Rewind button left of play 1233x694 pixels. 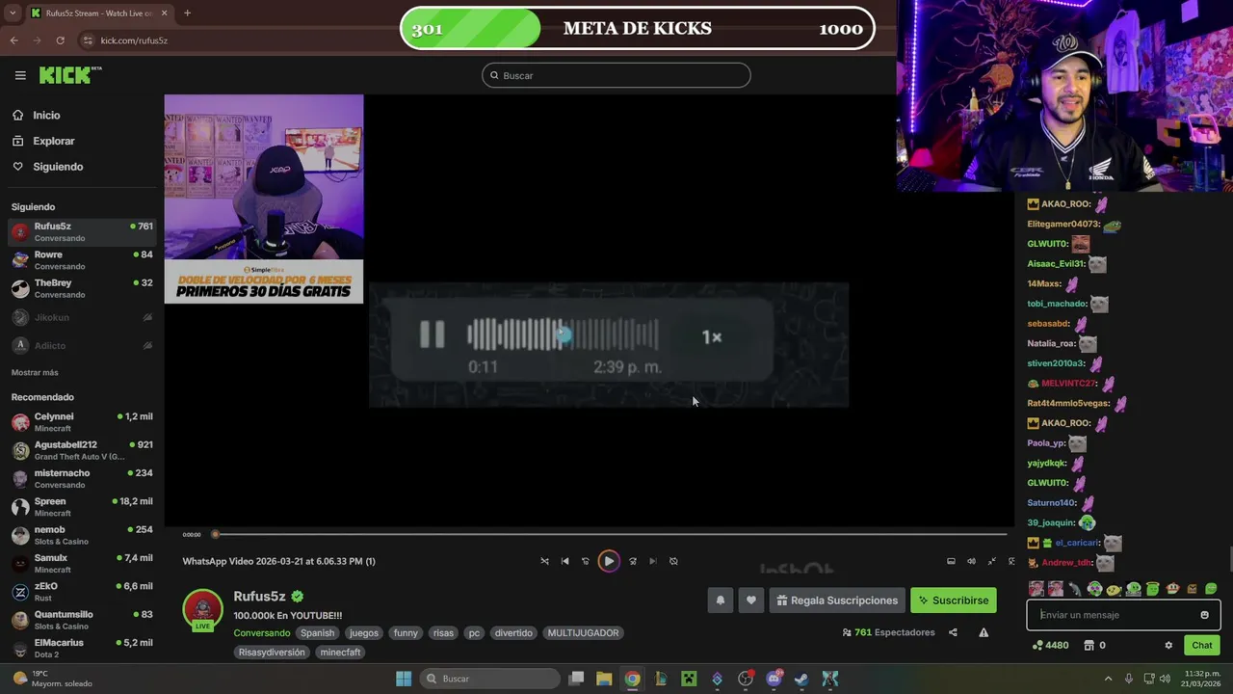point(585,561)
